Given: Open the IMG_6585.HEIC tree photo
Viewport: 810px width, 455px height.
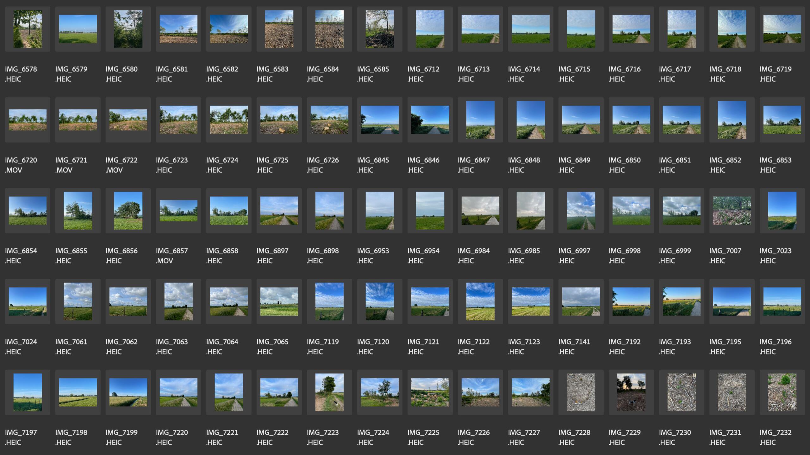Looking at the screenshot, I should click(380, 29).
